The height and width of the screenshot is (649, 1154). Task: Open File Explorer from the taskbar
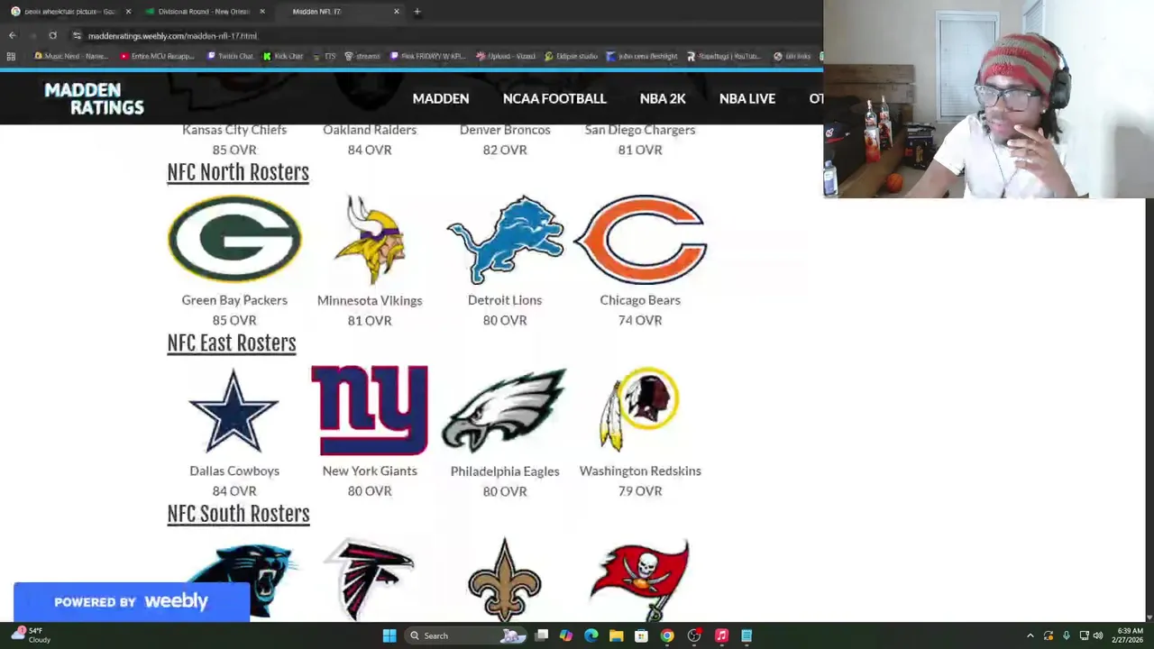click(616, 635)
